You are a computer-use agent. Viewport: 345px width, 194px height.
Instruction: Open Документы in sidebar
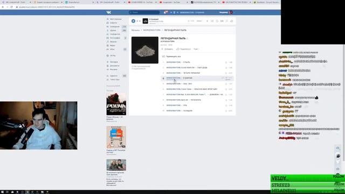[x=113, y=66]
